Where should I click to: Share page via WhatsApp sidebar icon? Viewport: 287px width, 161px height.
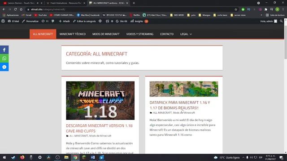[x=4, y=58]
